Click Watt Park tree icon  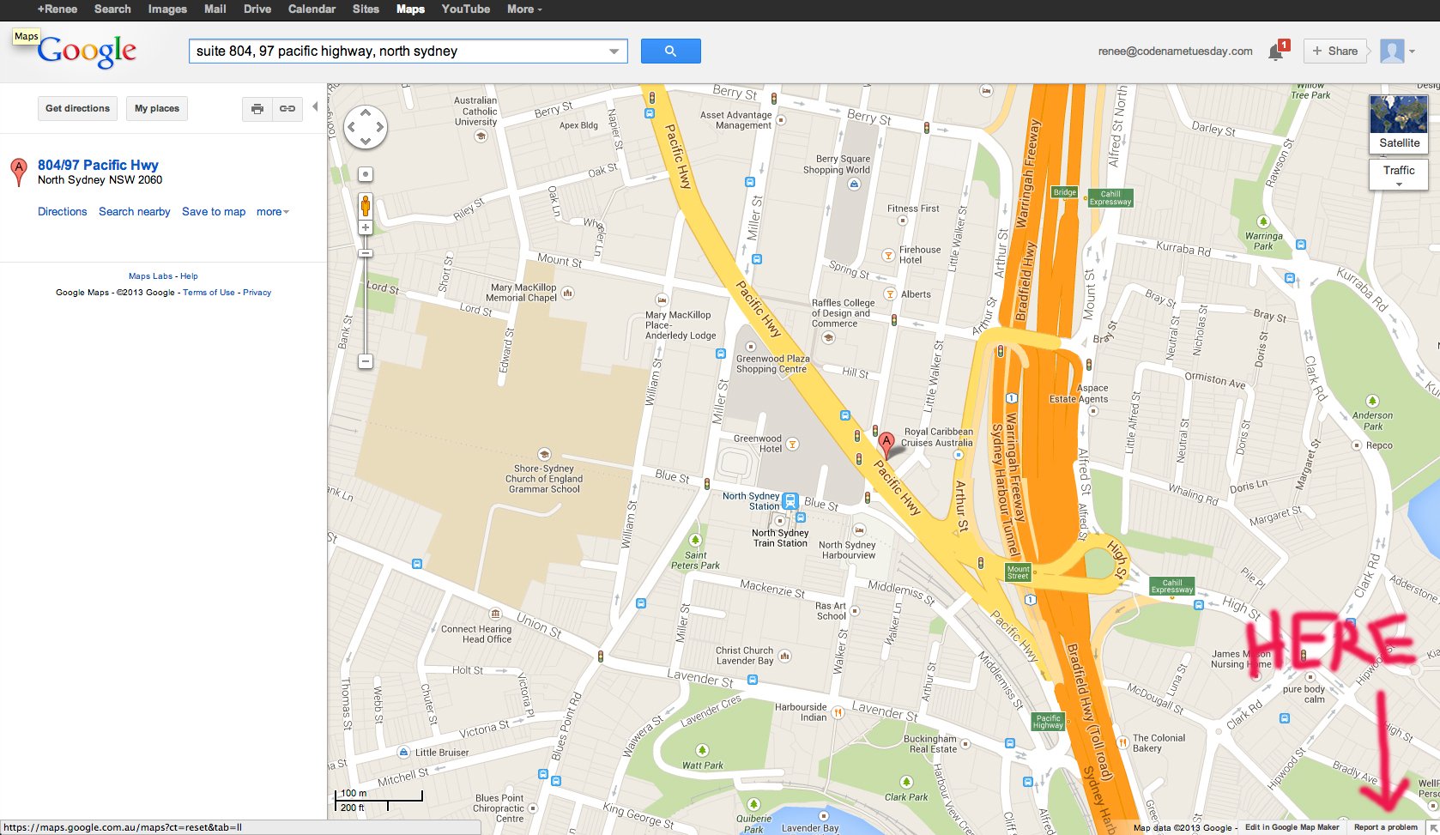702,750
